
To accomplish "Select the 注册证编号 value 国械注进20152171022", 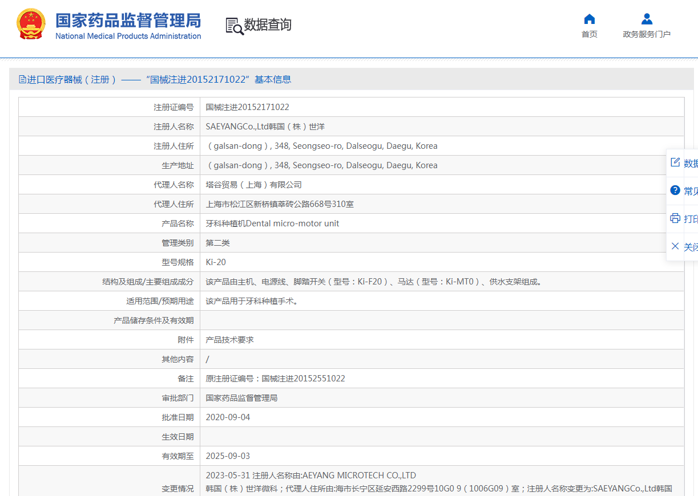I will tap(248, 107).
